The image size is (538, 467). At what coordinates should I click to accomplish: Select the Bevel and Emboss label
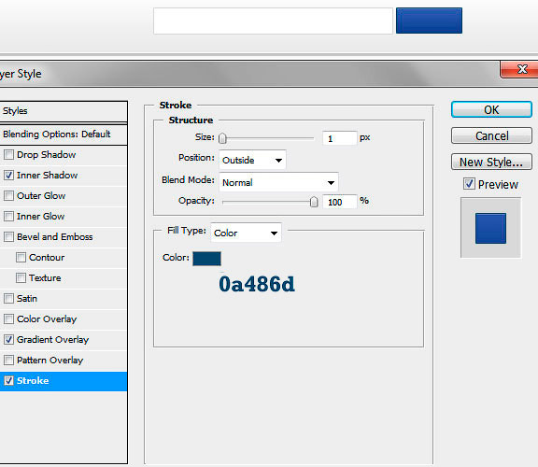(55, 237)
